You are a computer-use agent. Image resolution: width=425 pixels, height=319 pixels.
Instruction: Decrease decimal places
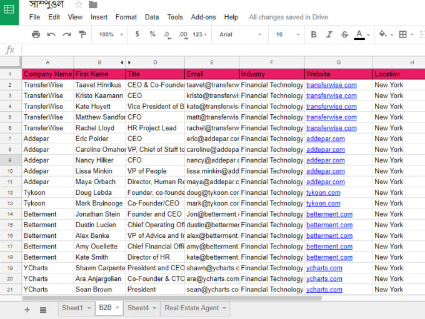[167, 35]
